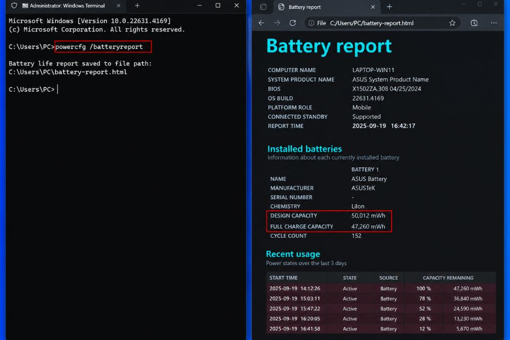Click the OS build value 22631.4169
The height and width of the screenshot is (340, 510).
click(x=368, y=98)
